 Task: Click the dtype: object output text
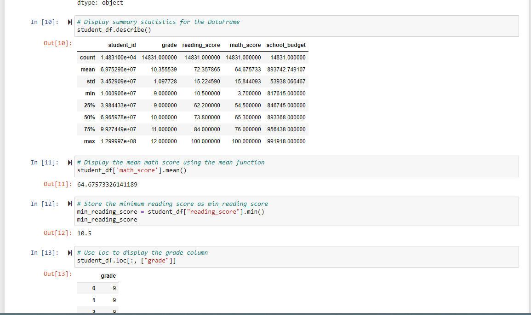click(x=100, y=3)
